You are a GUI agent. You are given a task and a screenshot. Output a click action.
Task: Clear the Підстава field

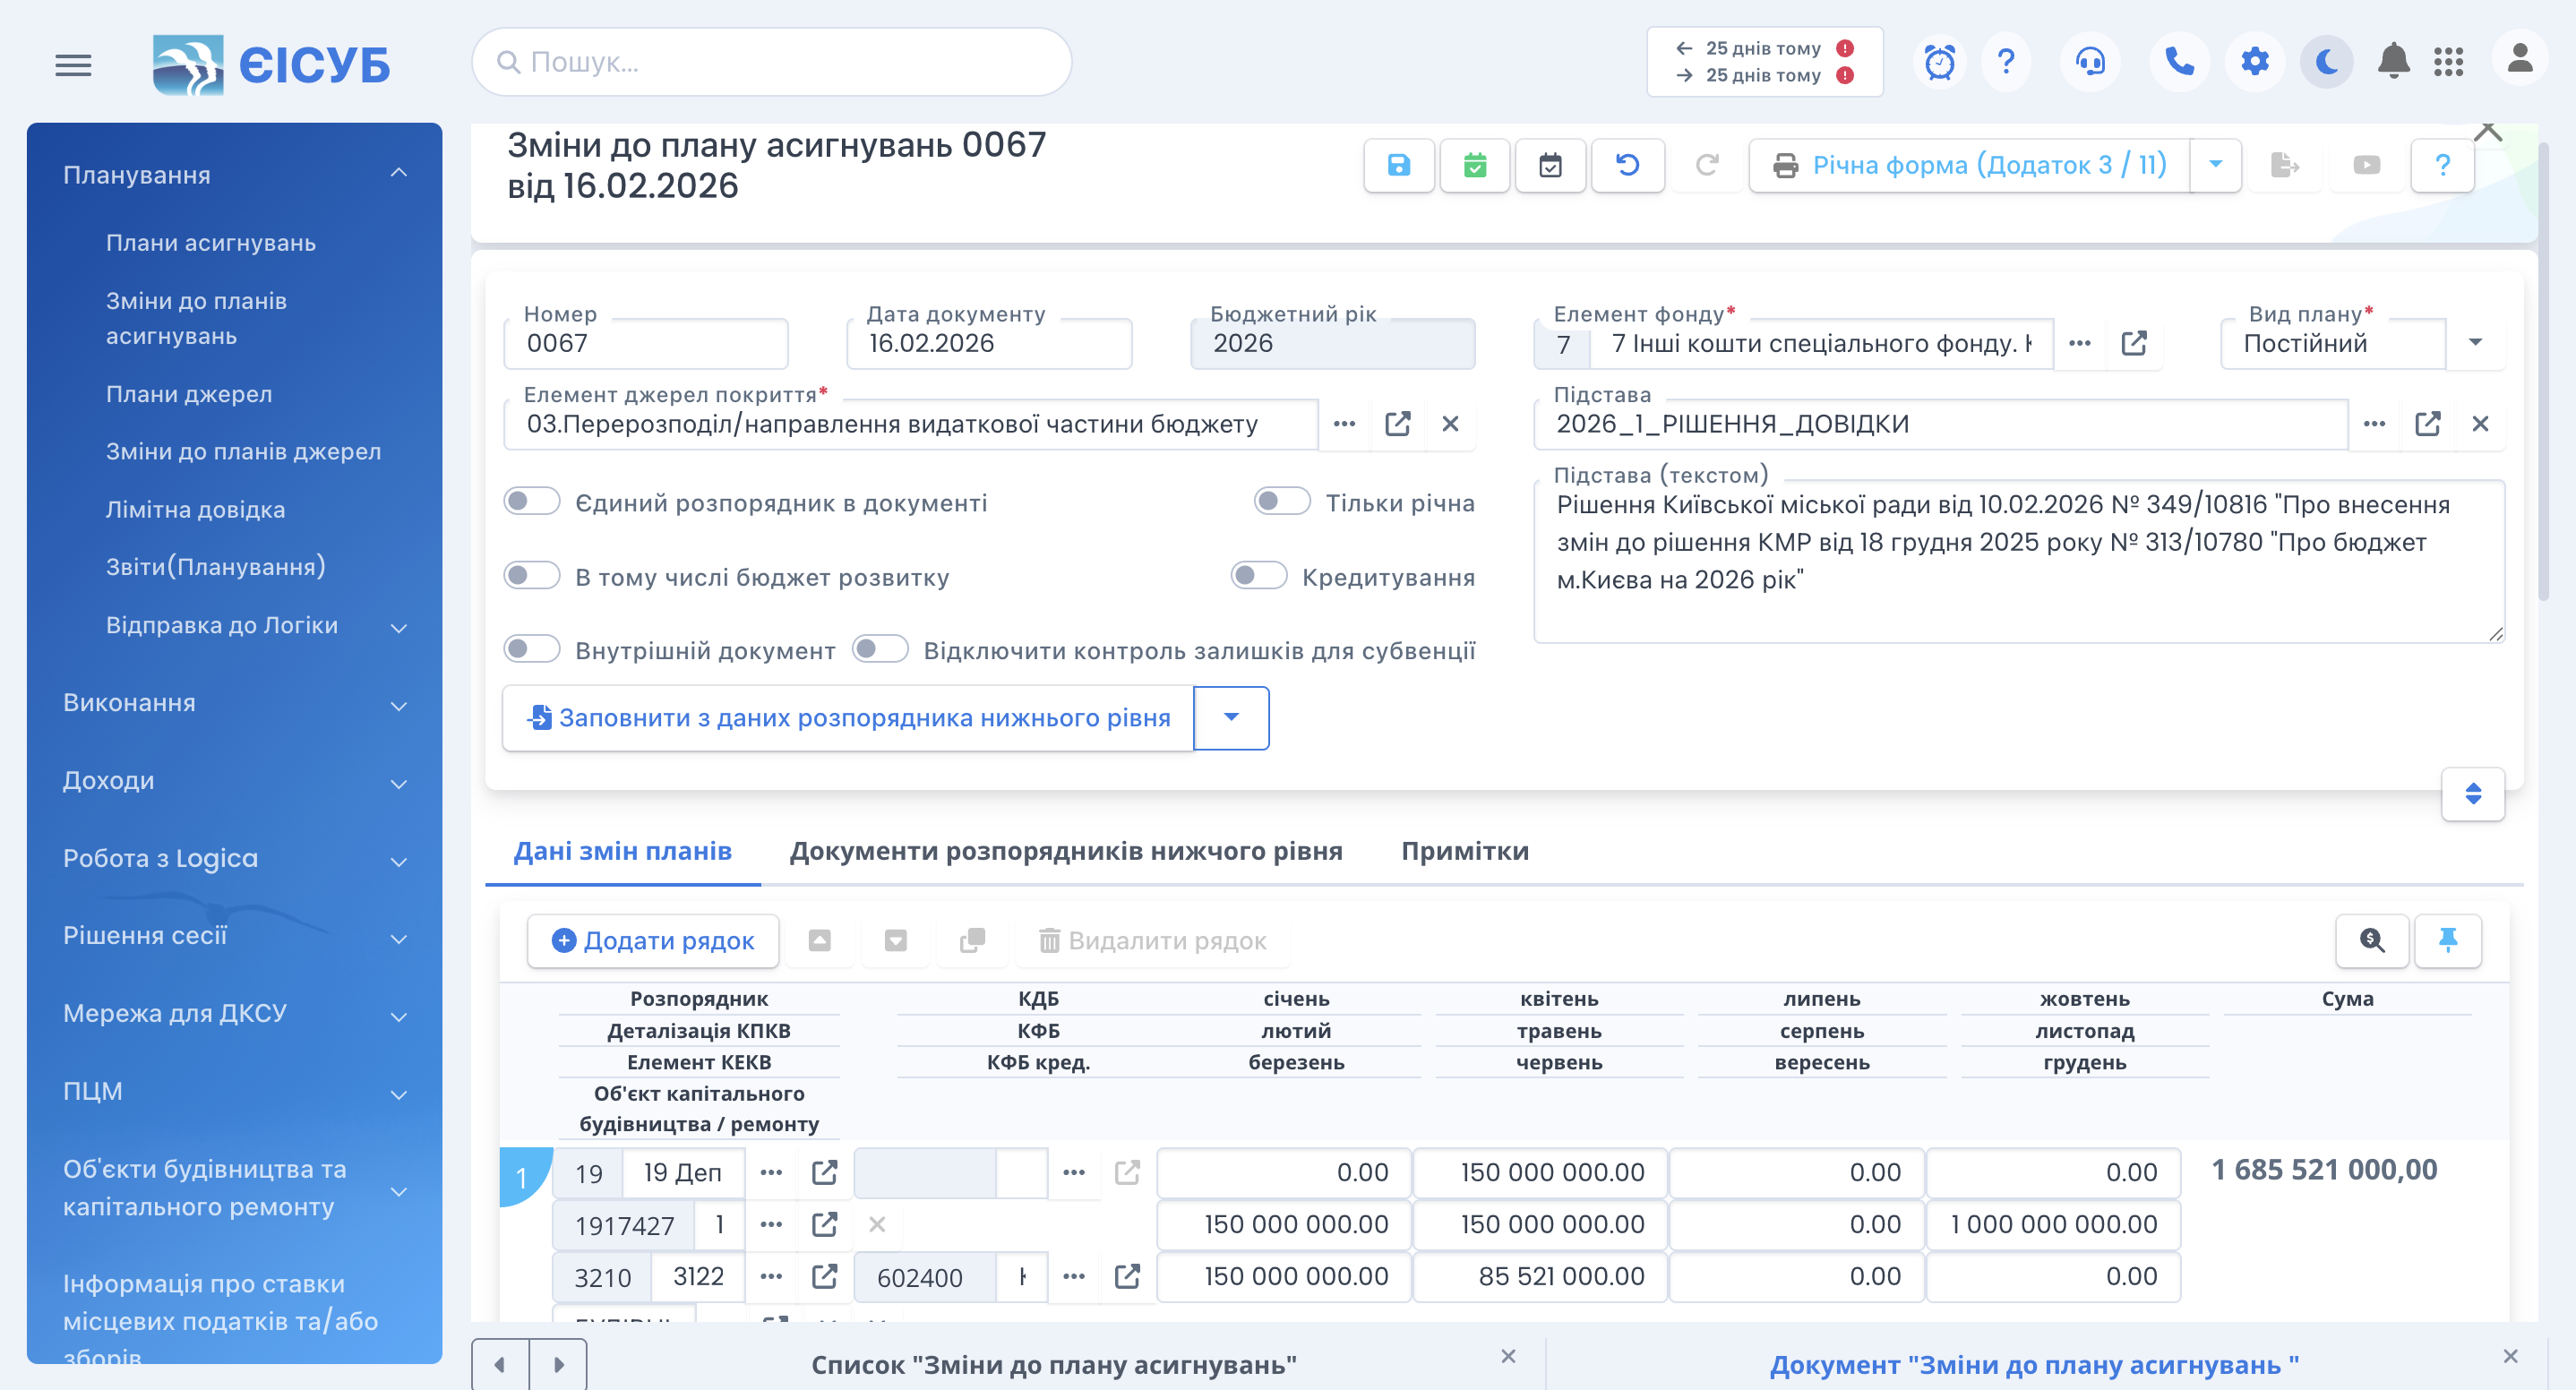pyautogui.click(x=2480, y=424)
